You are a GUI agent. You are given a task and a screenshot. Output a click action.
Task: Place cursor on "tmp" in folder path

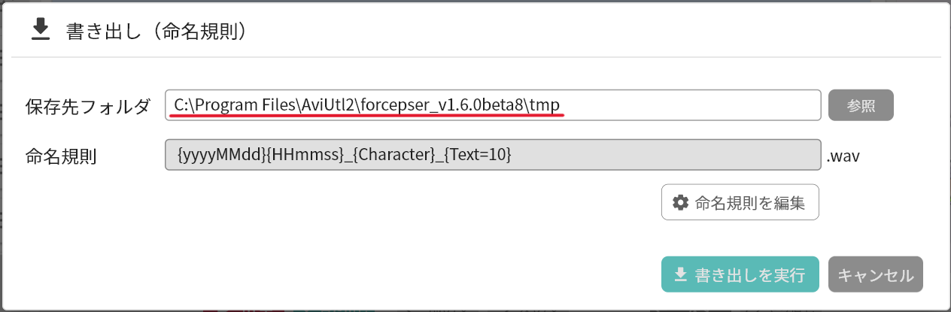click(545, 105)
